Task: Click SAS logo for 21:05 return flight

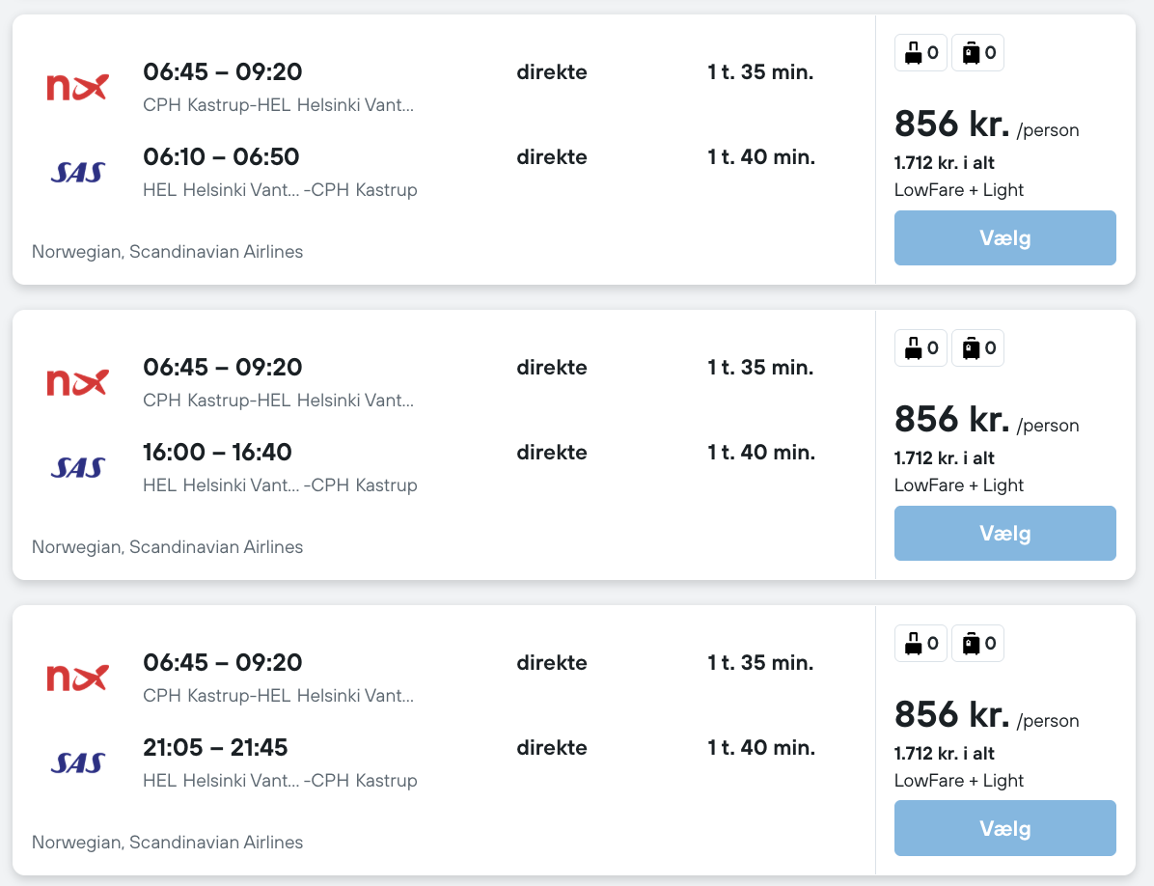Action: 78,763
